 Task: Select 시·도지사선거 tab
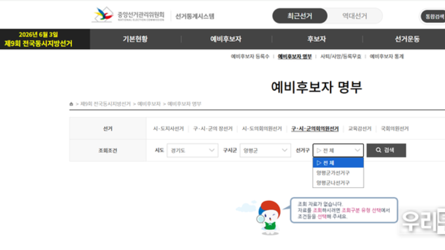click(169, 129)
